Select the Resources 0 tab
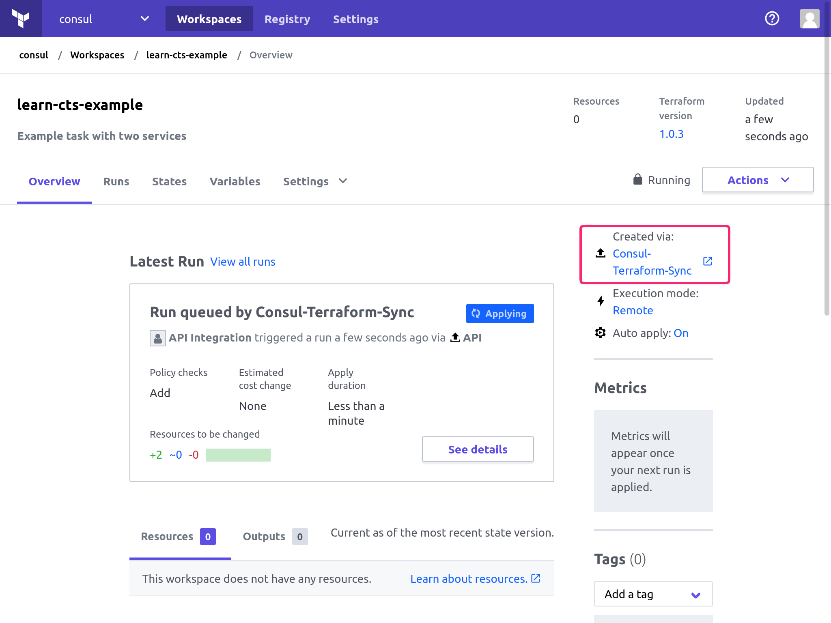Image resolution: width=831 pixels, height=623 pixels. coord(180,537)
